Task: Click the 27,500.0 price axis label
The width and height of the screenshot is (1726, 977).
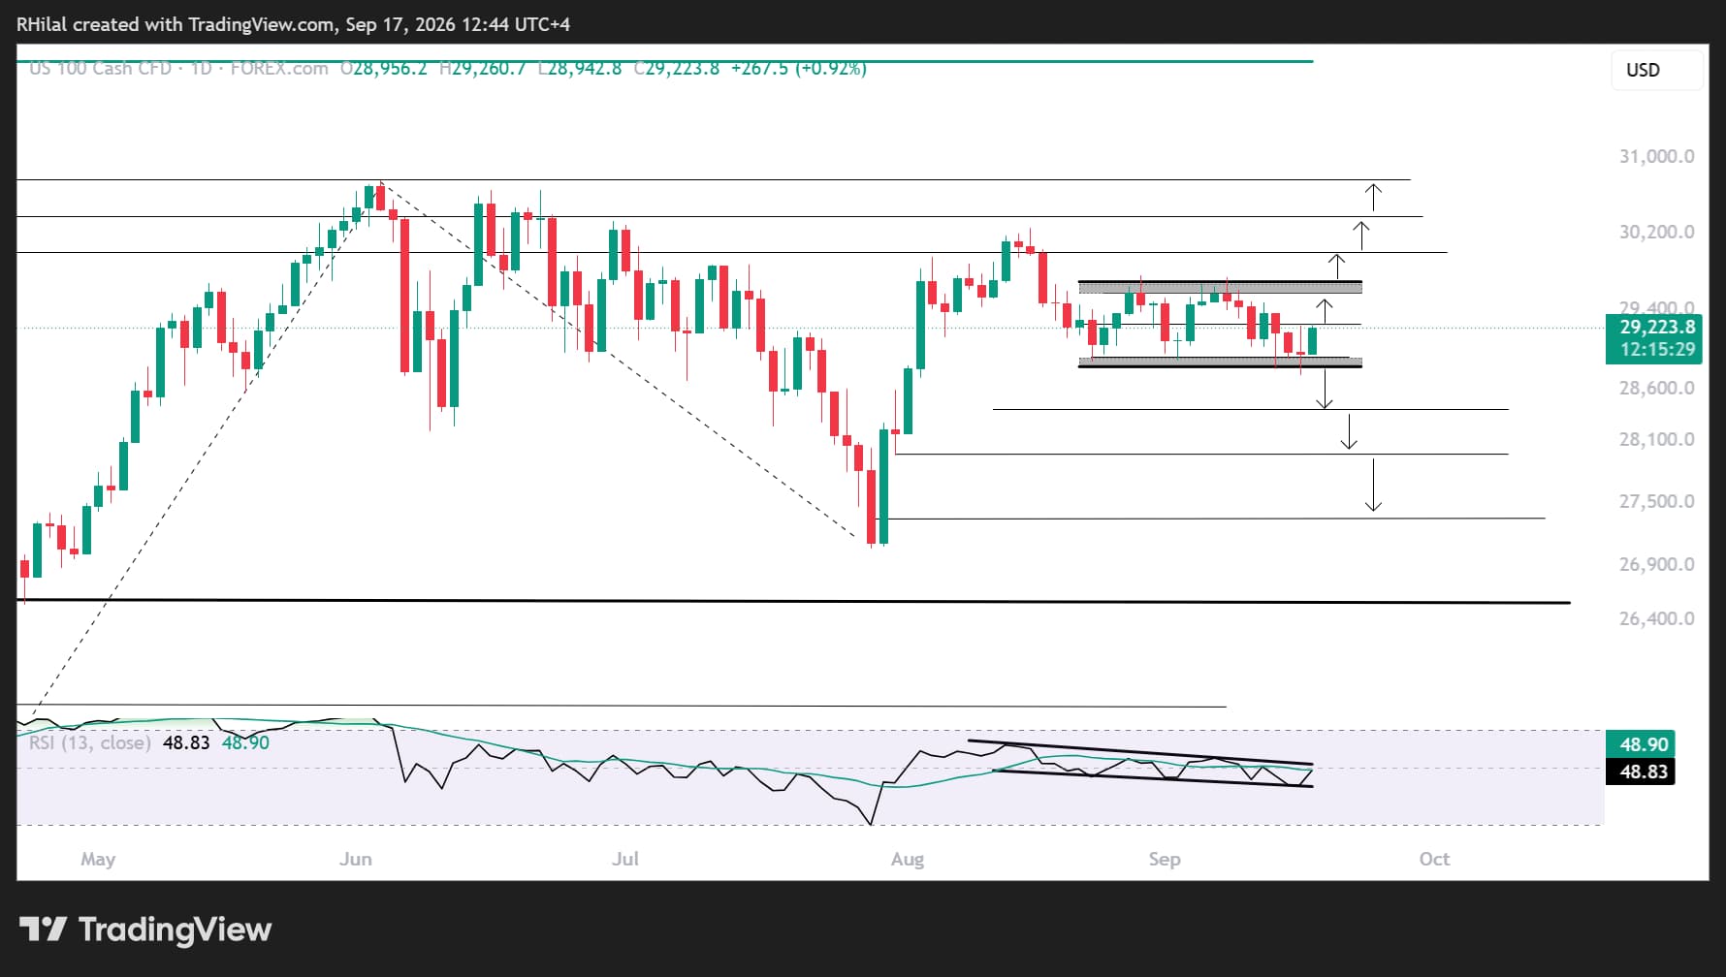Action: point(1656,501)
